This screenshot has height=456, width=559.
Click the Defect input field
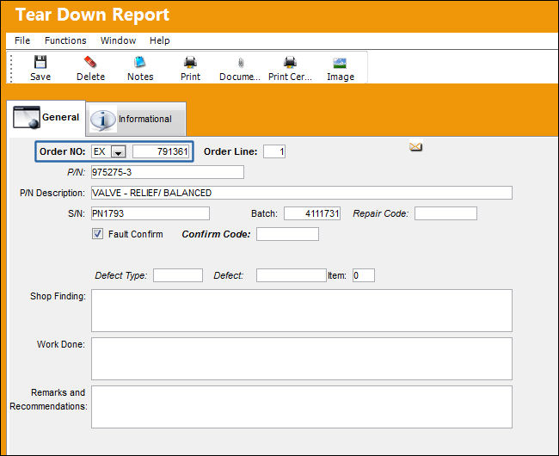pos(292,275)
